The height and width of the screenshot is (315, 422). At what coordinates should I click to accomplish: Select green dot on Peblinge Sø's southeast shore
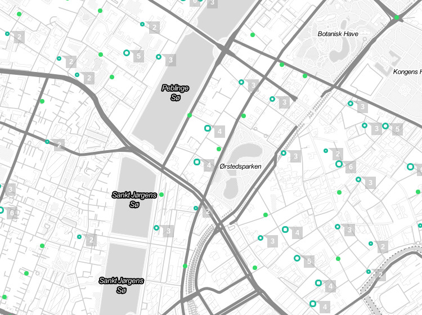pyautogui.click(x=190, y=115)
